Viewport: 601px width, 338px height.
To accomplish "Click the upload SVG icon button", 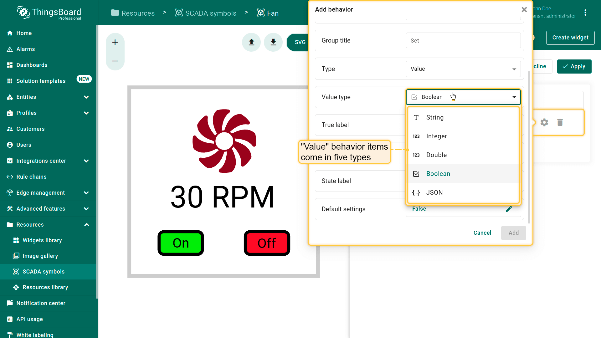I will [x=251, y=42].
